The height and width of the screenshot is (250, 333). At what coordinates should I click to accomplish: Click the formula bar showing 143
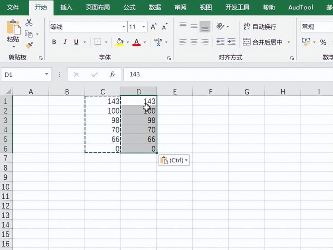pos(228,74)
